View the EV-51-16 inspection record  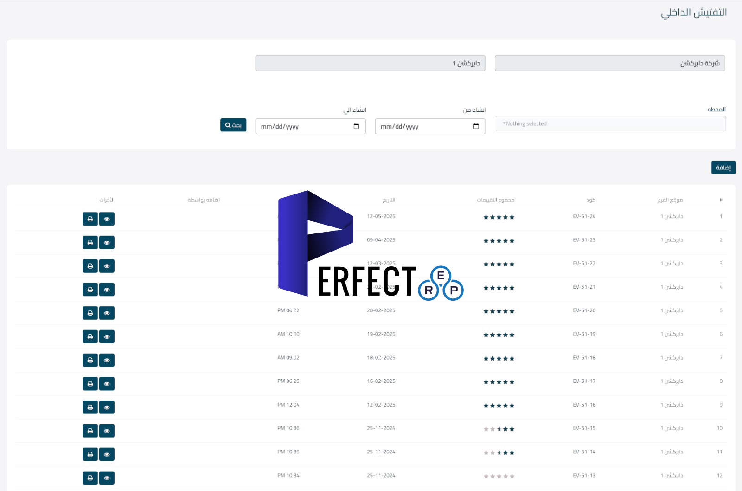pos(107,407)
